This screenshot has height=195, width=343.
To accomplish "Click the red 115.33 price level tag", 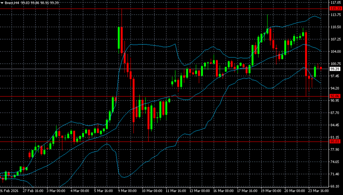I will 335,8.
